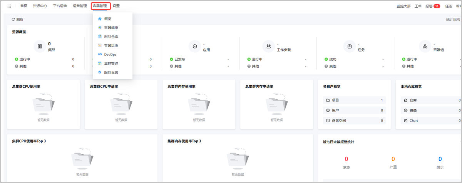This screenshot has width=462, height=183.
Task: Click the DevOps infinity icon
Action: [x=100, y=55]
